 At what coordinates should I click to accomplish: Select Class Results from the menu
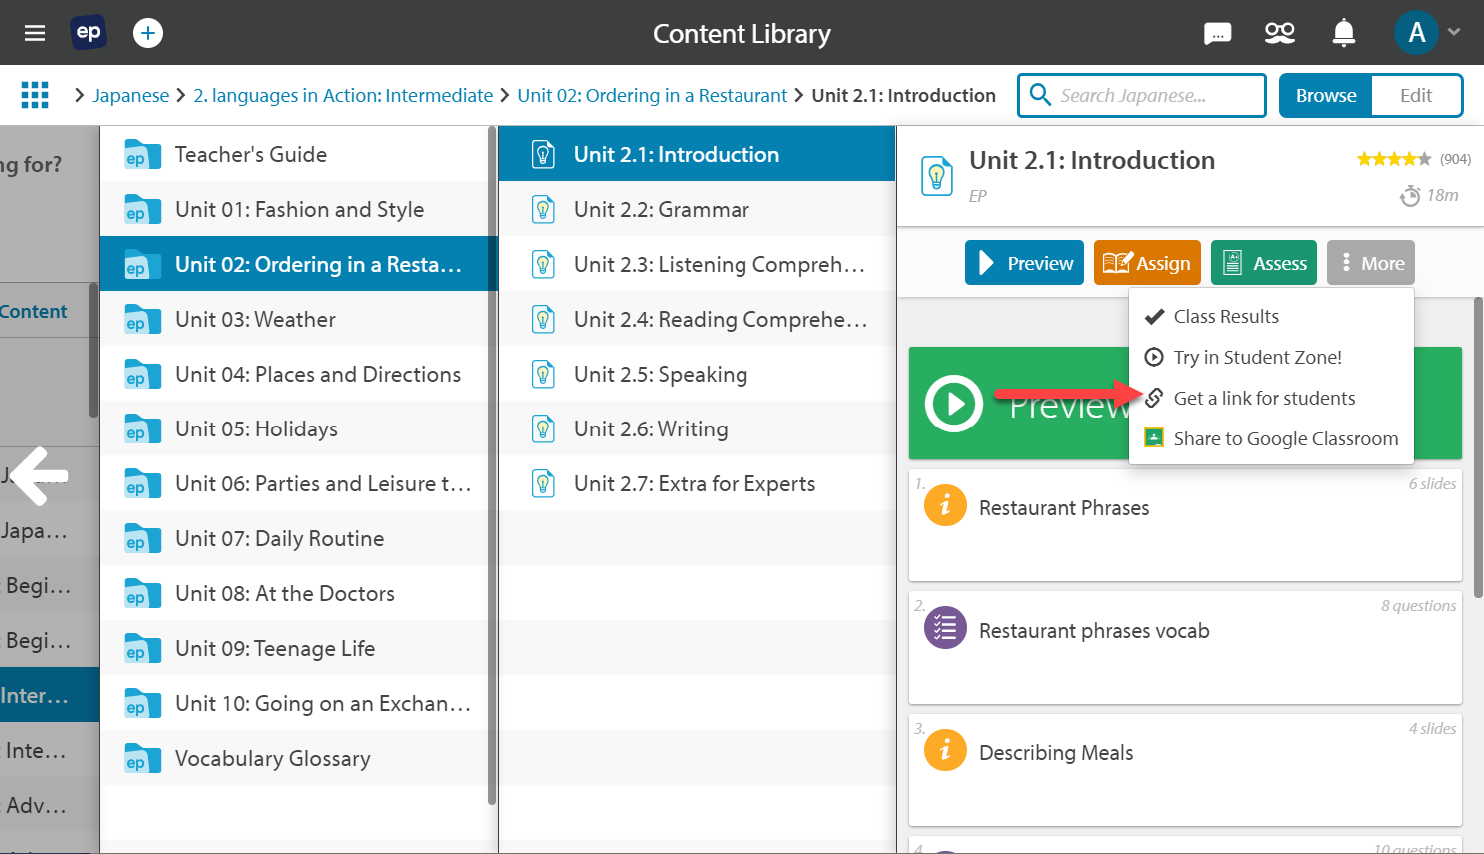pos(1227,316)
